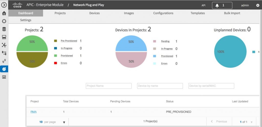Click the Home icon in sidebar
This screenshot has height=127, width=262.
4,13
